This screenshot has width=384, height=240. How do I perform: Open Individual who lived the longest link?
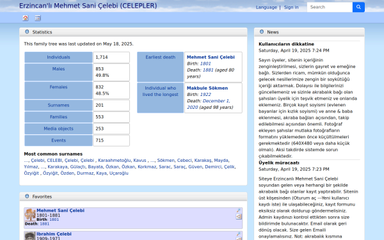click(161, 92)
